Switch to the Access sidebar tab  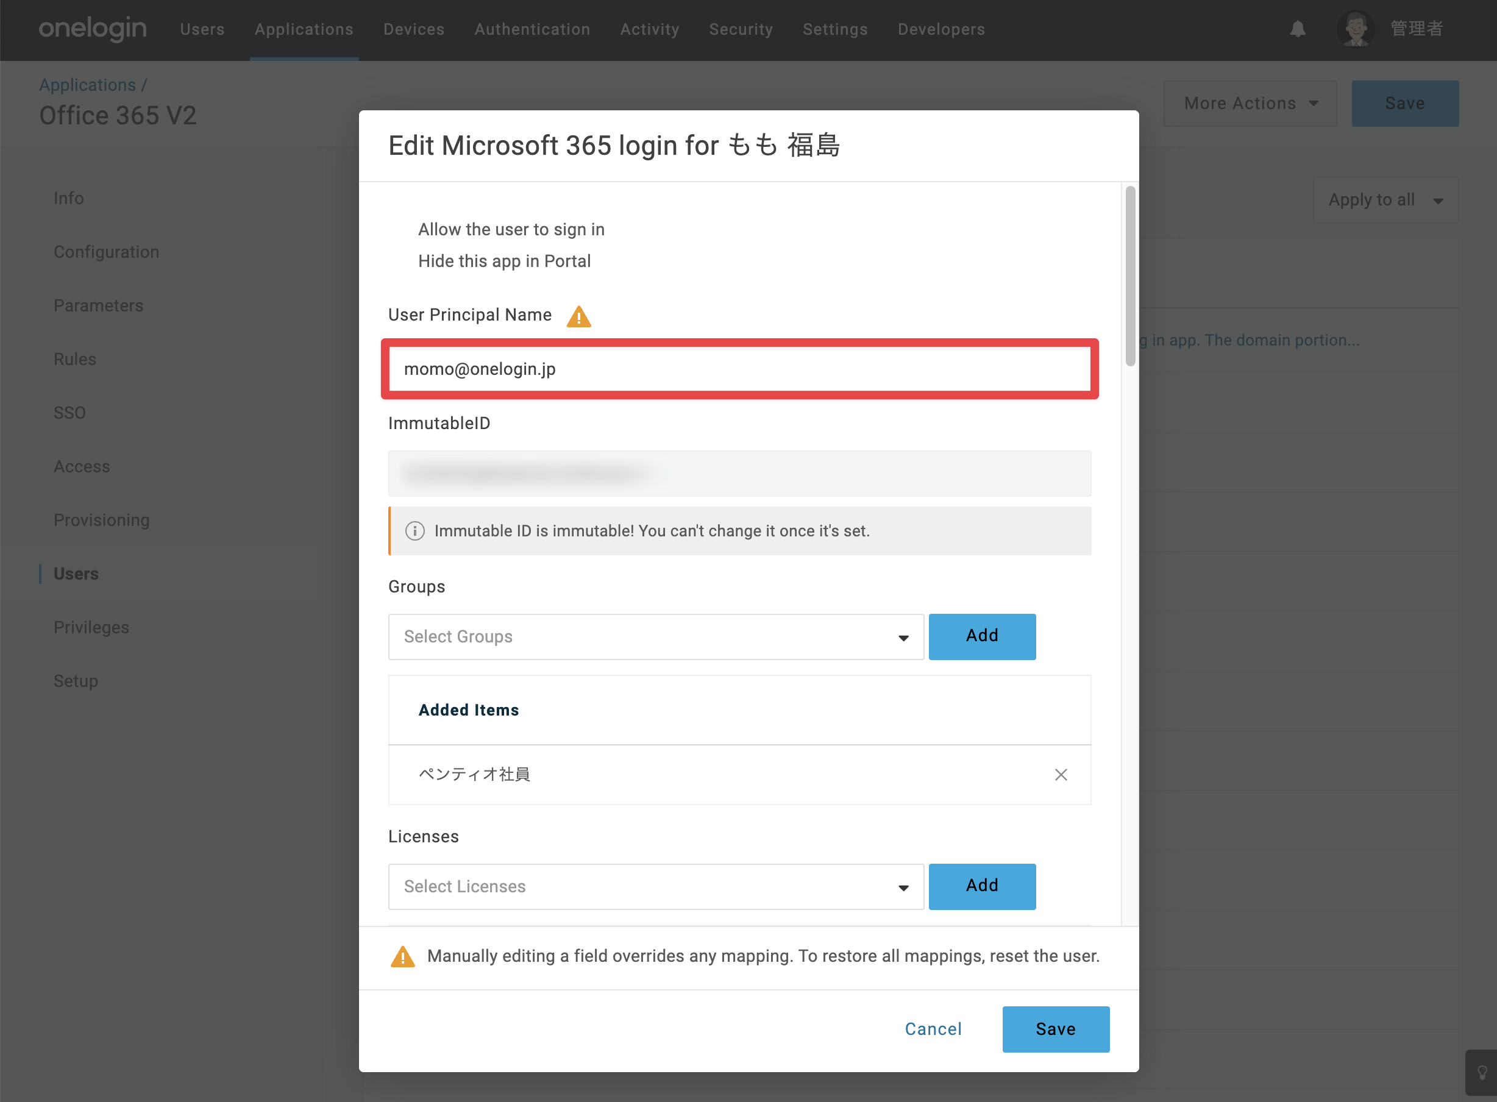82,466
